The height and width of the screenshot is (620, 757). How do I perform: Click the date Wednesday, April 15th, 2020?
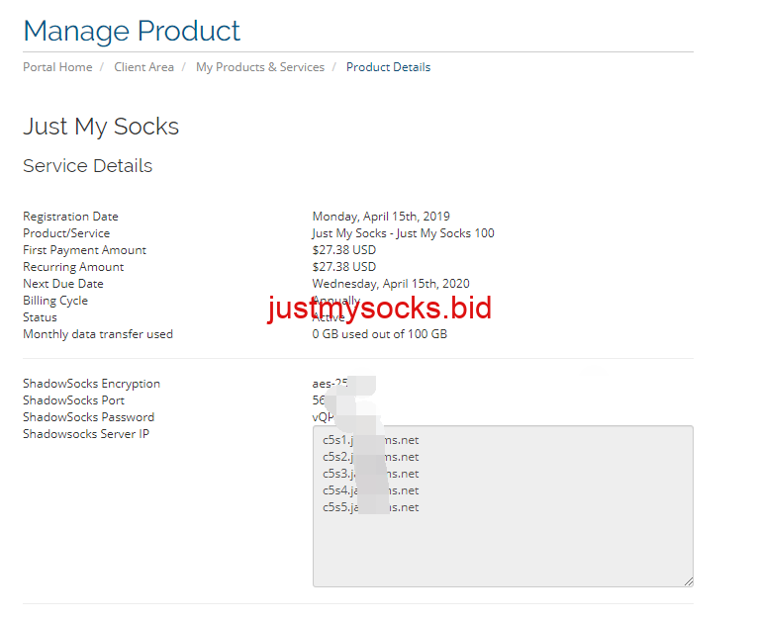[391, 284]
